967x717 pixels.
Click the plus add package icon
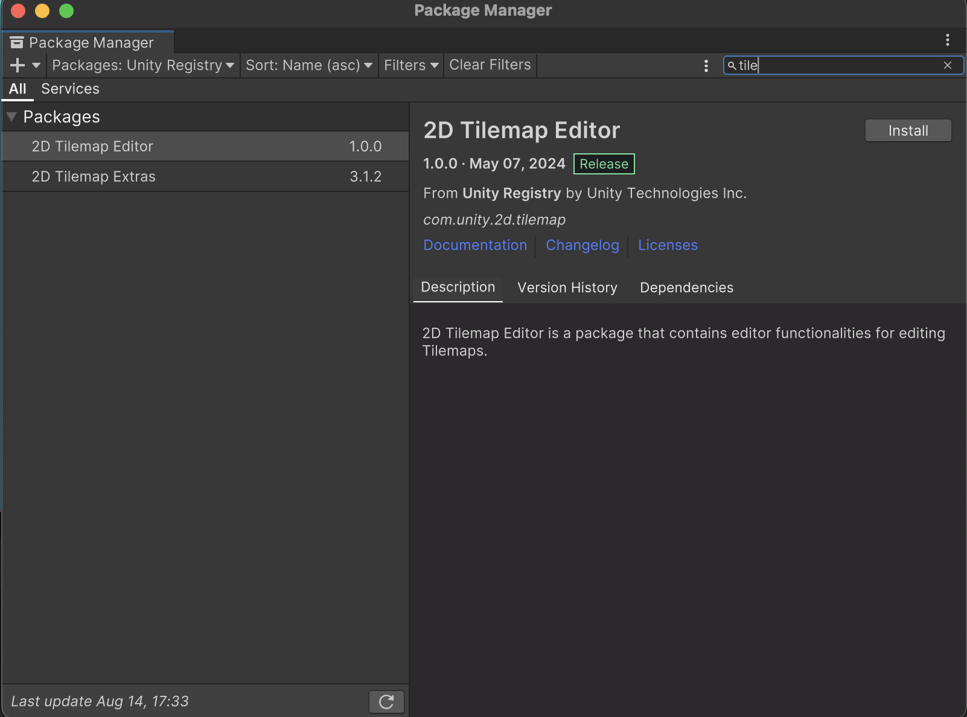click(18, 65)
